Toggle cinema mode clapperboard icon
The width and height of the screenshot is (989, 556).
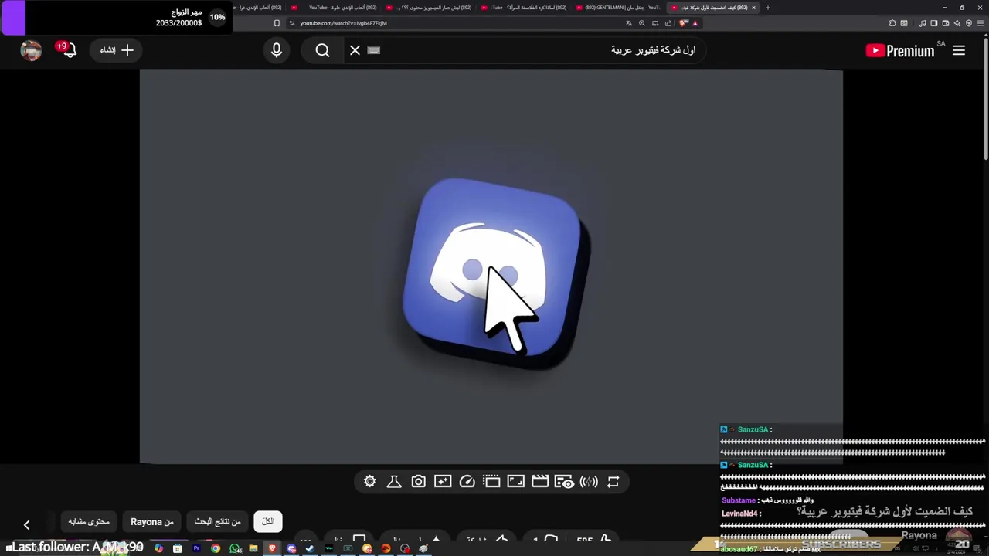(x=540, y=481)
